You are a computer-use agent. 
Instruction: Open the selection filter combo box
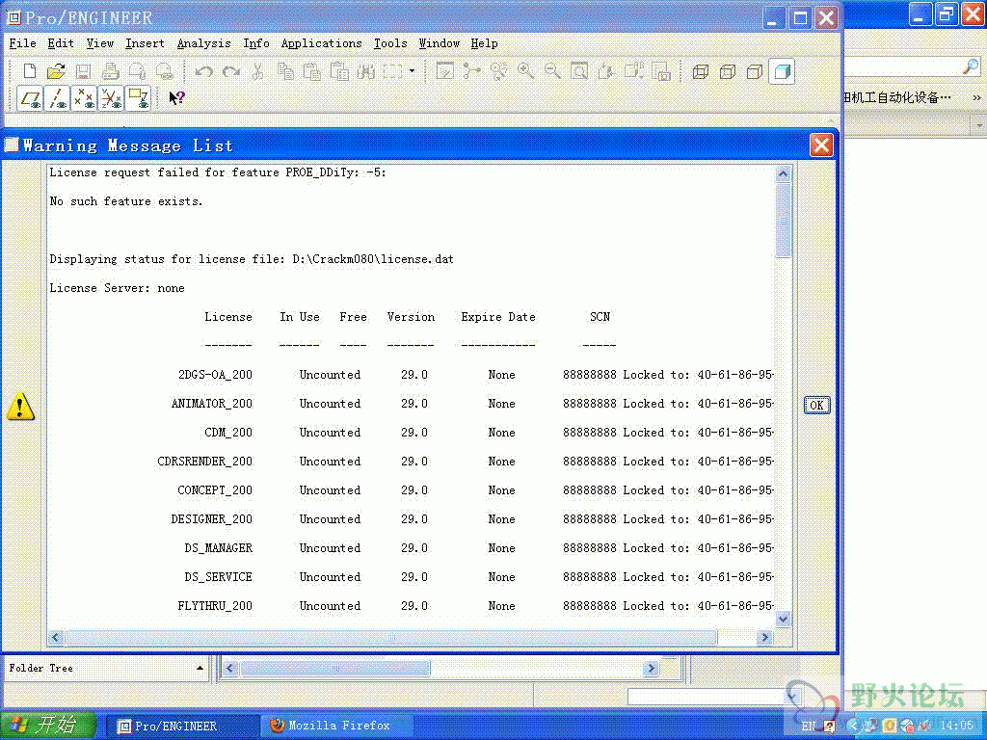[x=714, y=697]
